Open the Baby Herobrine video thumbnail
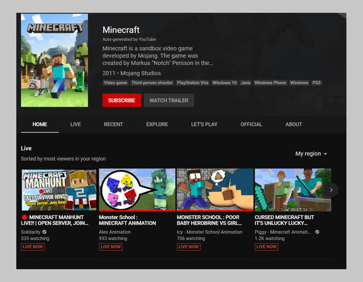 215,190
